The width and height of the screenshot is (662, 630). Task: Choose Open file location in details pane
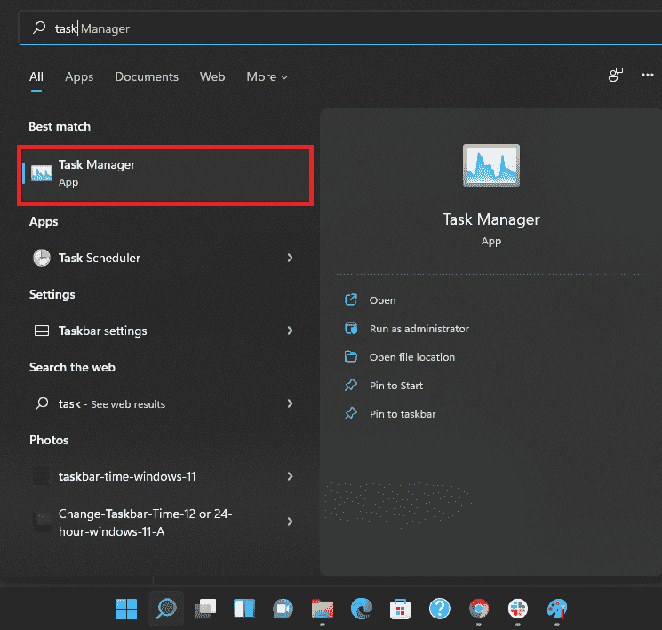(x=411, y=357)
